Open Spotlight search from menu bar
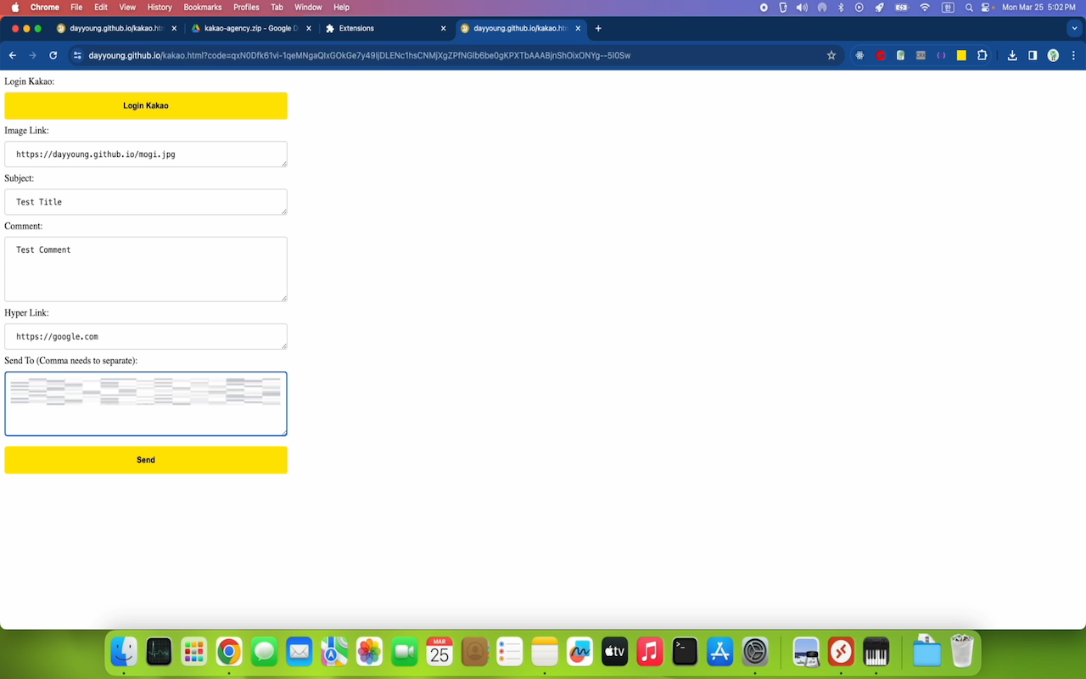 tap(969, 7)
